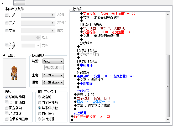Click the 移动路线... button
This screenshot has height=126, width=173.
tap(54, 67)
